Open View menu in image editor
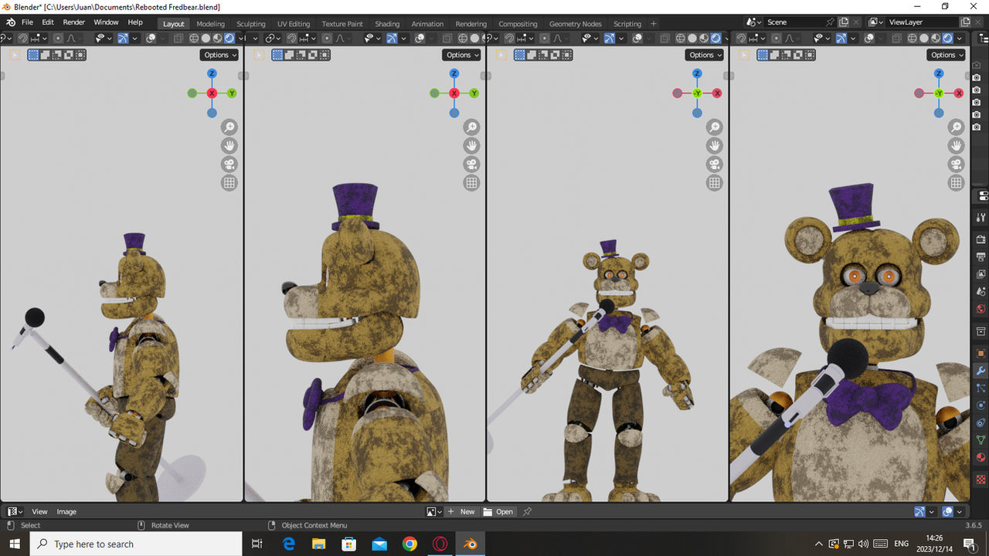989x556 pixels. point(39,511)
